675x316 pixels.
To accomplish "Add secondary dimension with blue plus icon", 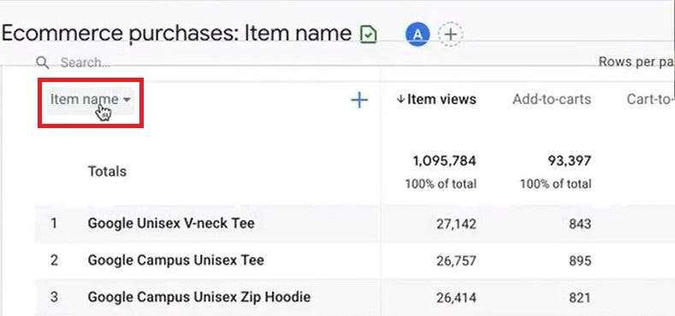I will tap(359, 100).
